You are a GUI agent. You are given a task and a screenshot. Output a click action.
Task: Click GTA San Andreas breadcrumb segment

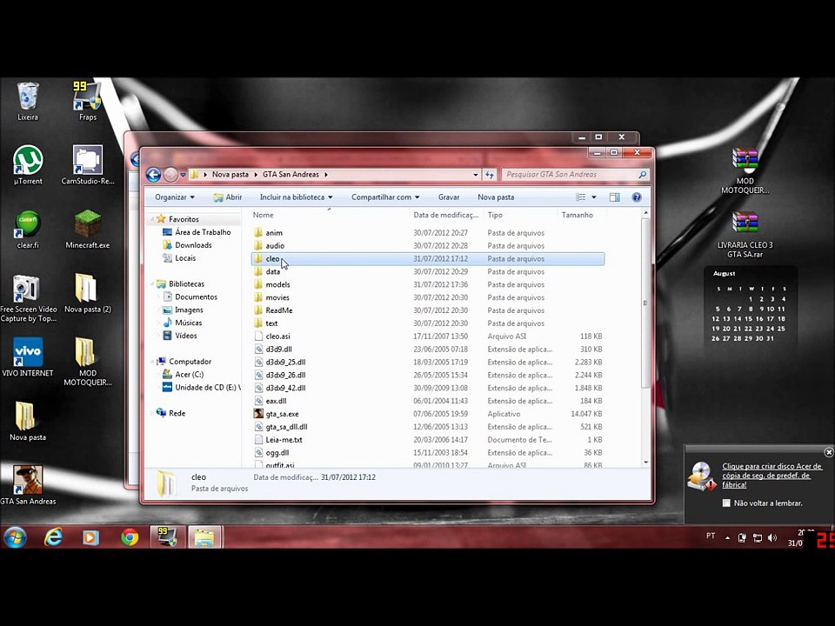click(291, 175)
